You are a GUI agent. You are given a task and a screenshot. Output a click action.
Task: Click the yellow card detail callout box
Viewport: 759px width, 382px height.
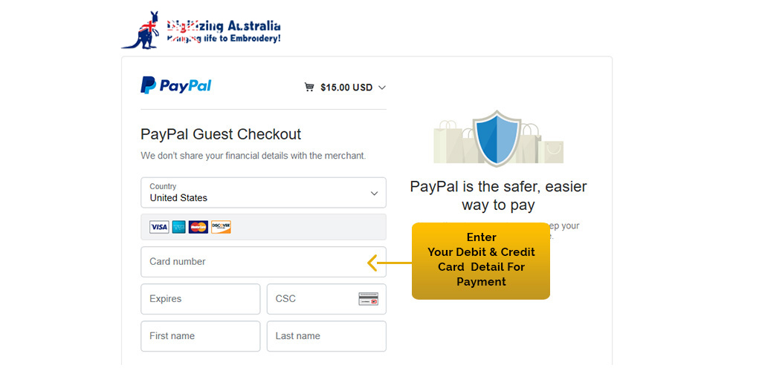click(481, 260)
